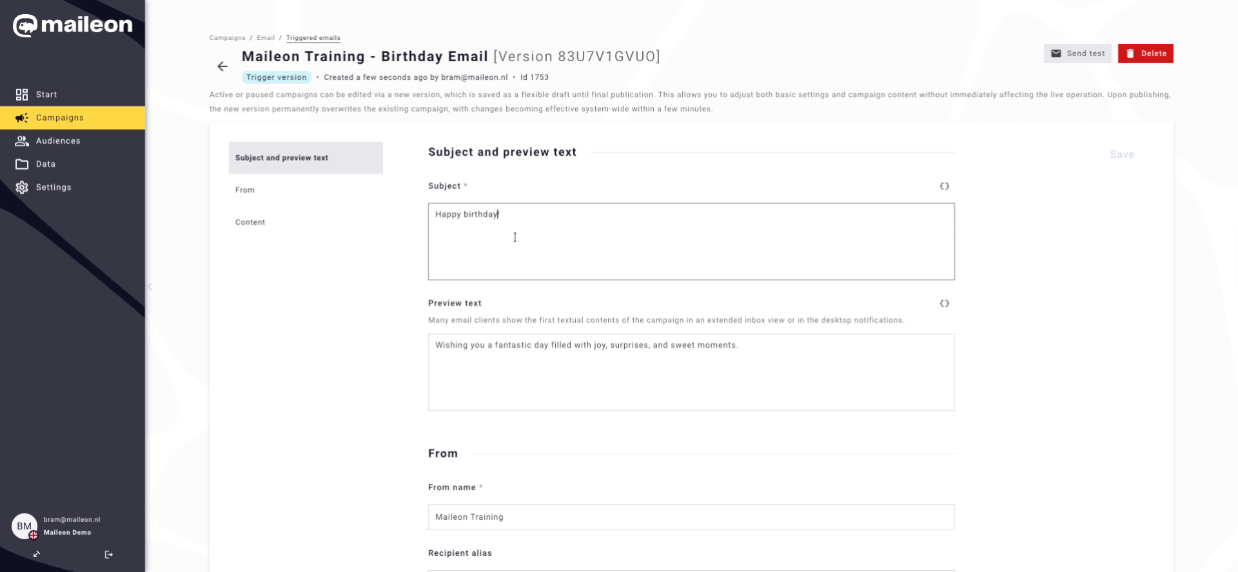Open the personalization picker for Preview text
The width and height of the screenshot is (1238, 572).
pos(945,303)
